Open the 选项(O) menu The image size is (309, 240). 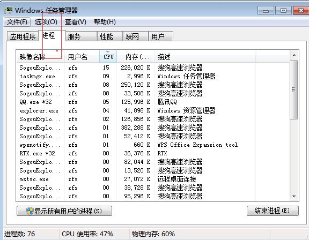tap(46, 21)
